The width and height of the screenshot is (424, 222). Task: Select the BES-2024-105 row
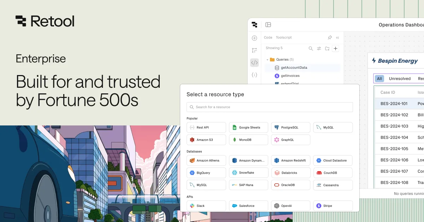(x=399, y=149)
